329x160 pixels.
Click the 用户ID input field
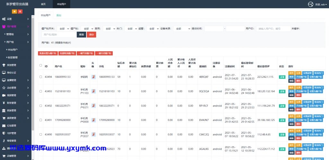pyautogui.click(x=273, y=28)
